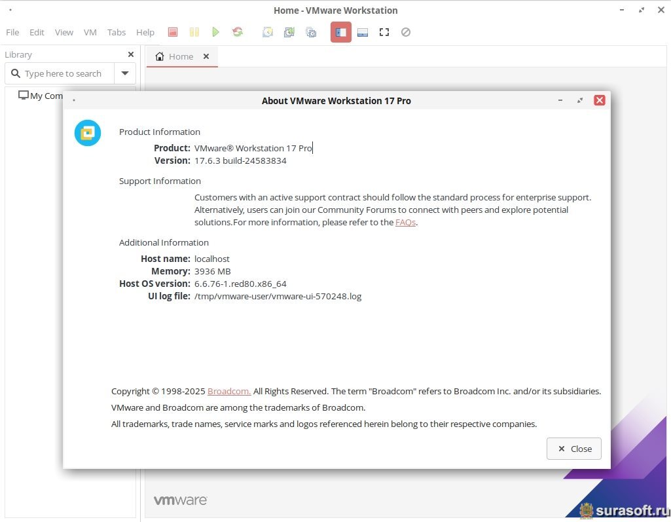Click the memory value 3936 MB
This screenshot has width=671, height=522.
[212, 271]
